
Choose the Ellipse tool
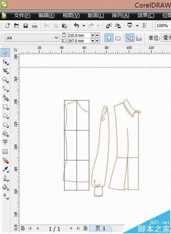pyautogui.click(x=5, y=116)
